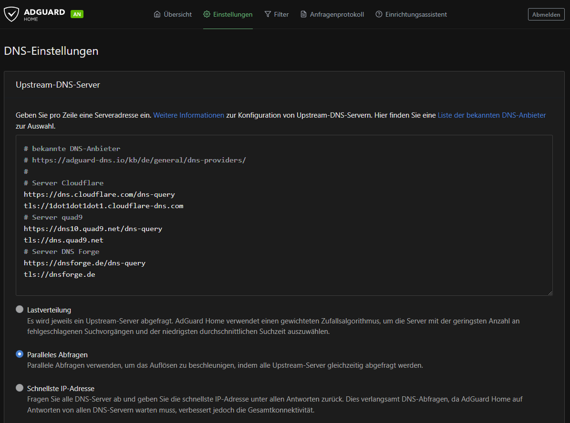The image size is (570, 423).
Task: Click inside the upstream DNS server textarea
Action: (284, 215)
